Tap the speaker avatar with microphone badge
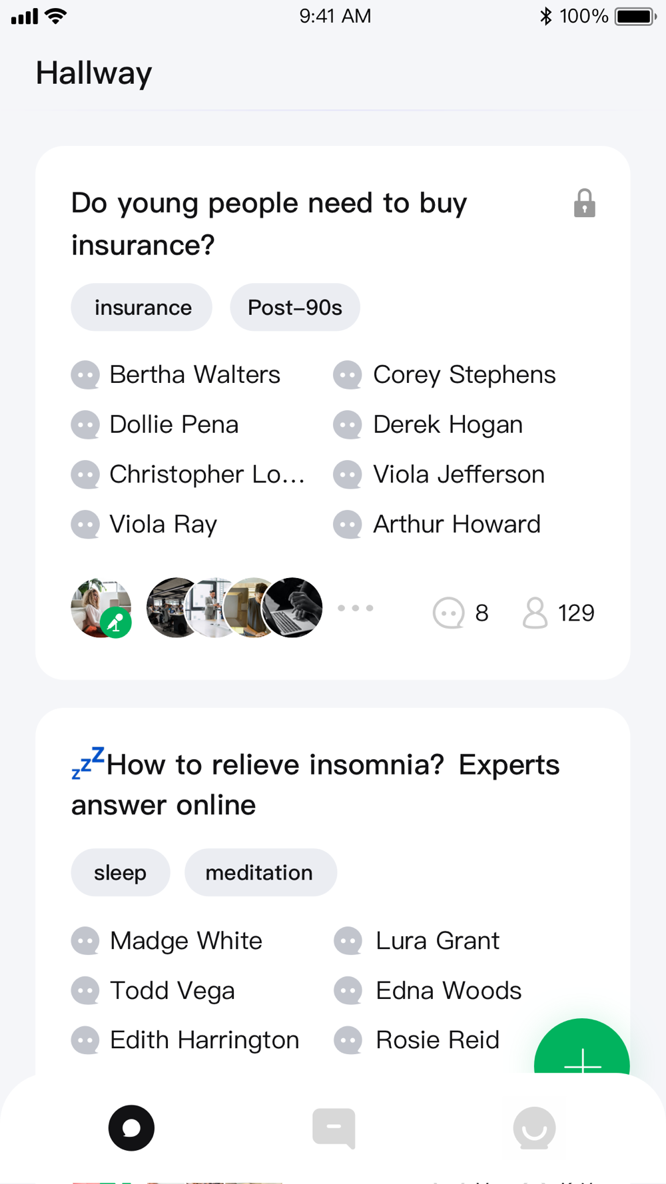666x1184 pixels. tap(101, 608)
